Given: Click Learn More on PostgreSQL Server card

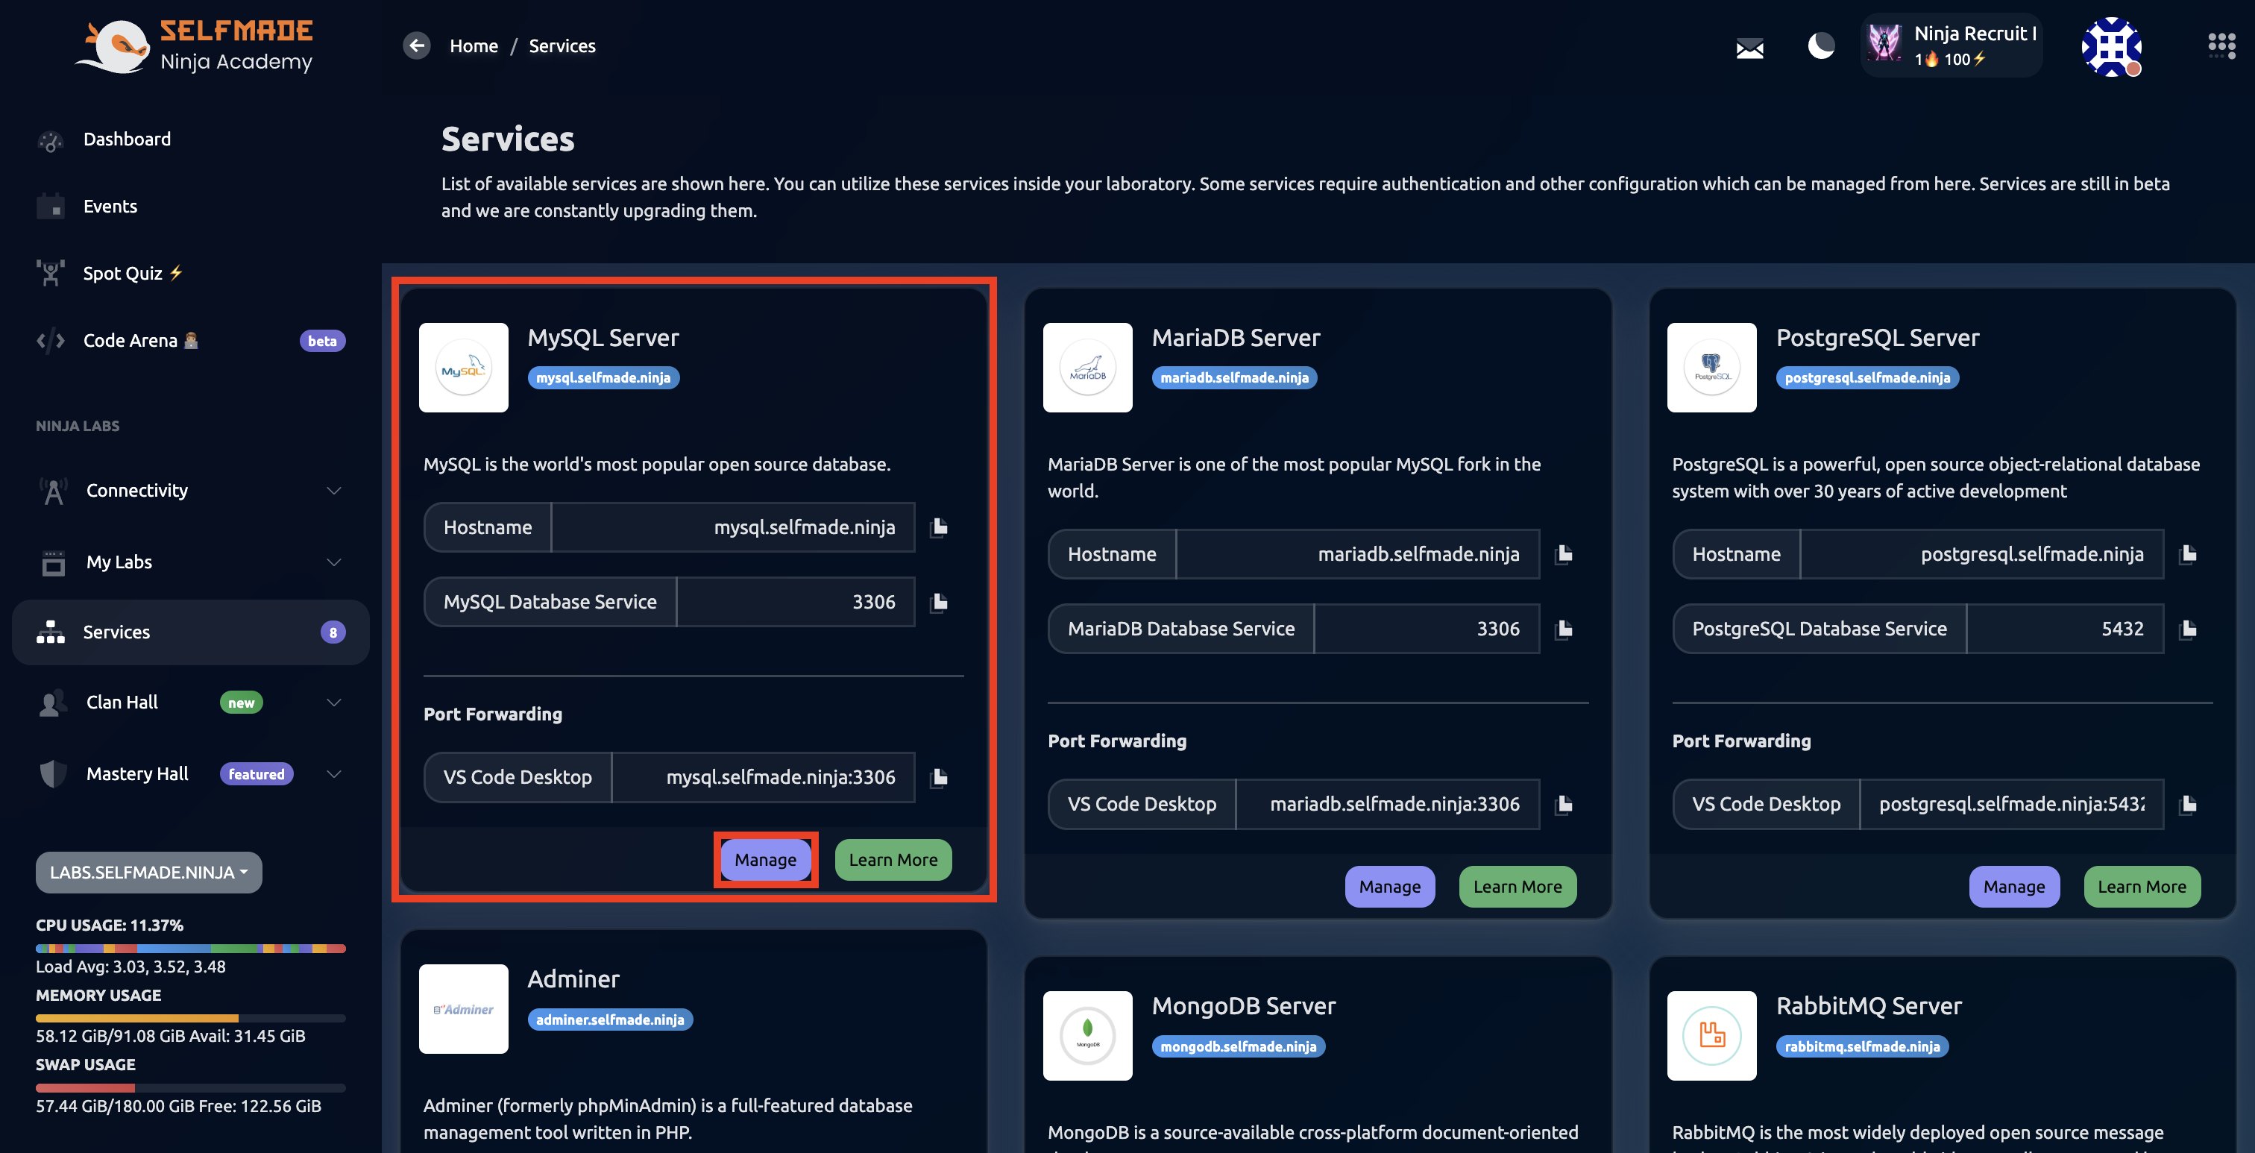Looking at the screenshot, I should [2141, 887].
